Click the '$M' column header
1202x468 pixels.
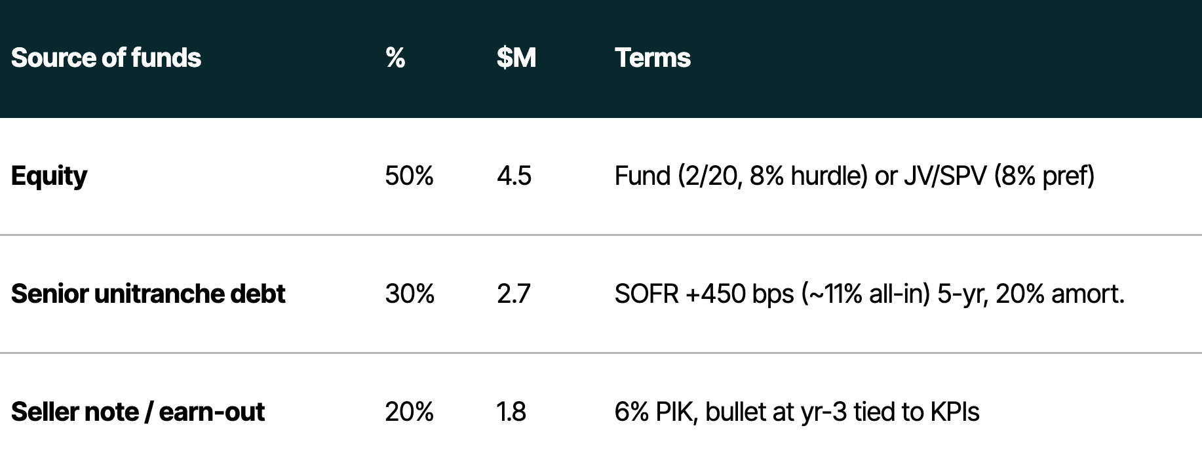tap(516, 58)
